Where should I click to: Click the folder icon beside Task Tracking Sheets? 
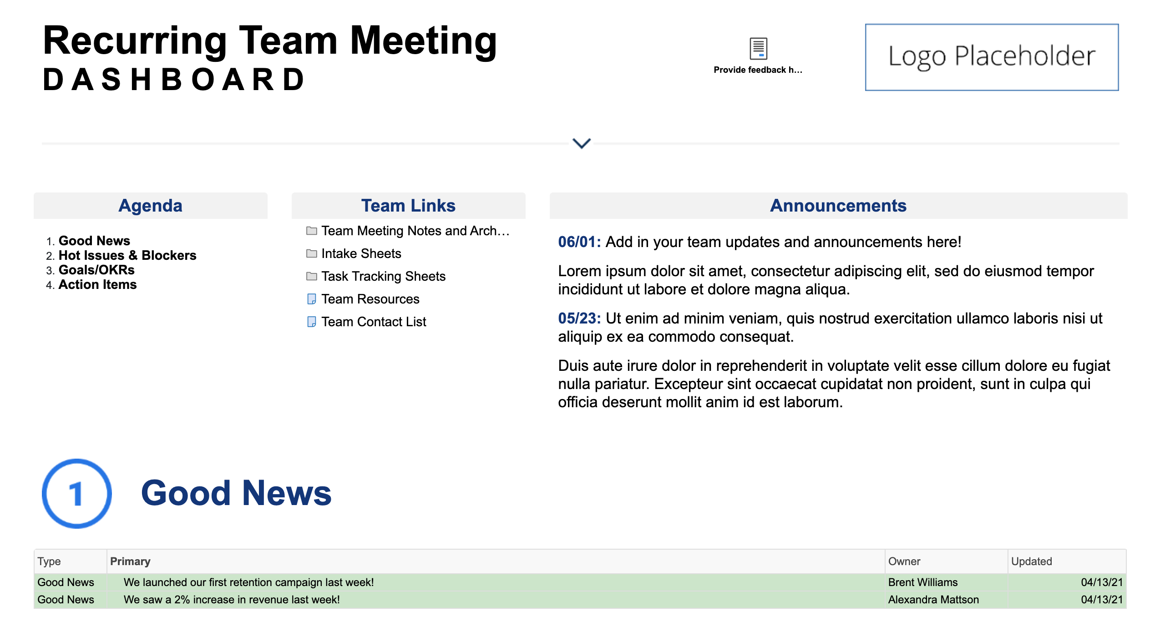[x=312, y=276]
